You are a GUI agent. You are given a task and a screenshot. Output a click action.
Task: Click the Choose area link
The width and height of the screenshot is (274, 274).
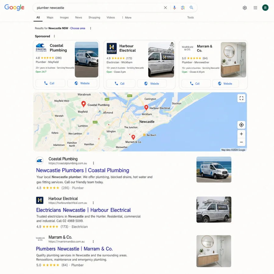click(78, 28)
